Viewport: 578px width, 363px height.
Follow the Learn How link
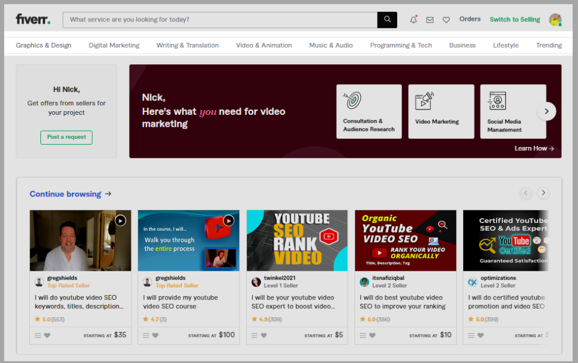[534, 148]
